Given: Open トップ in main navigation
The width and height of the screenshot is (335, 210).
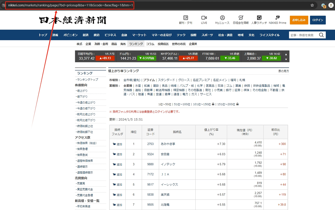Looking at the screenshot, I should pyautogui.click(x=43, y=35).
